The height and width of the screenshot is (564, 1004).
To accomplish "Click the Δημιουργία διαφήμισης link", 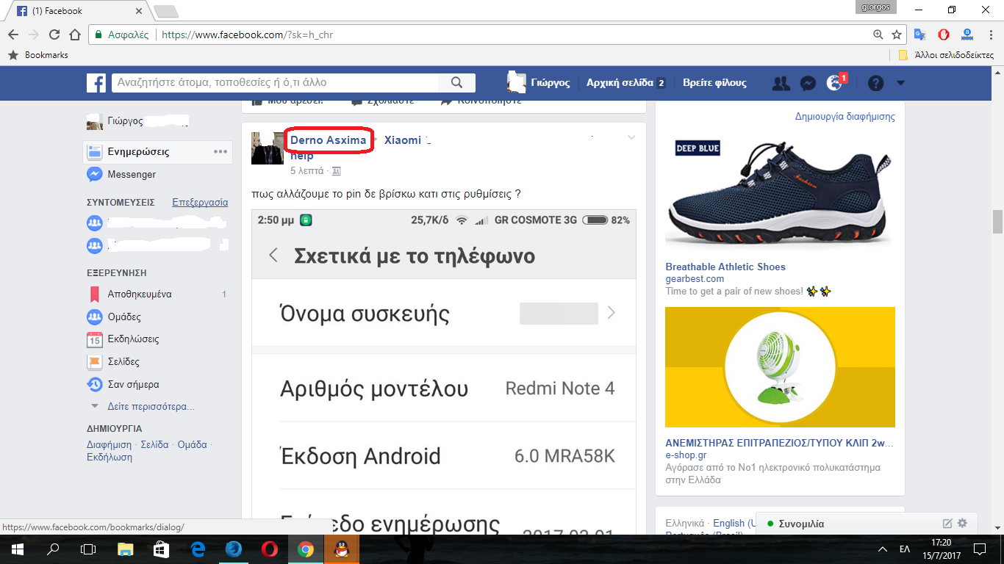I will 845,116.
